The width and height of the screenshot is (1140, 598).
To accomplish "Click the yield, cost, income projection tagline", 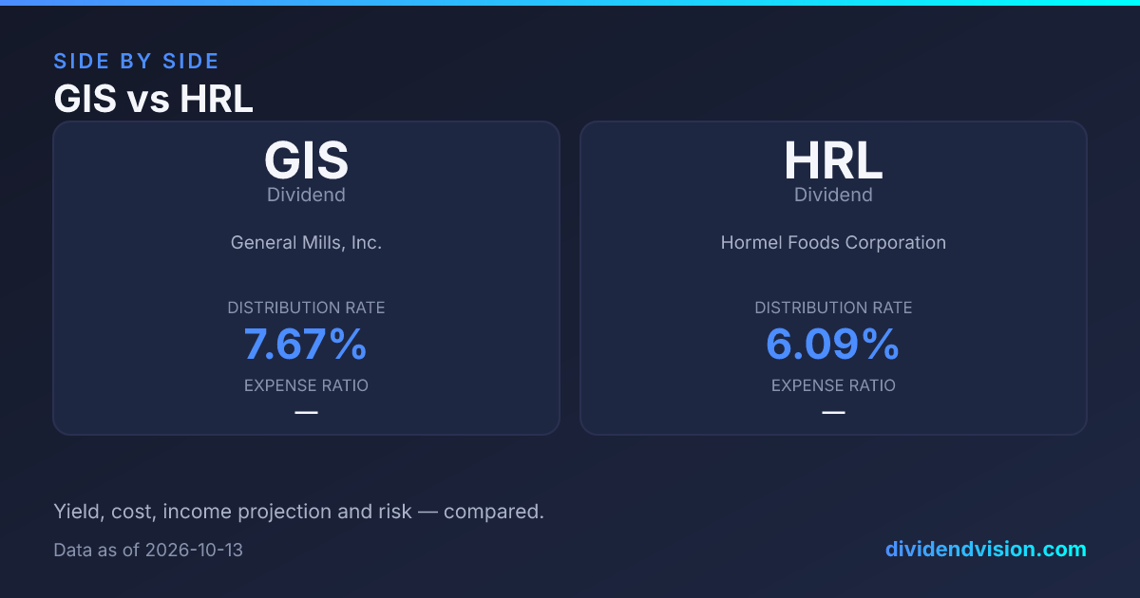I will point(299,512).
